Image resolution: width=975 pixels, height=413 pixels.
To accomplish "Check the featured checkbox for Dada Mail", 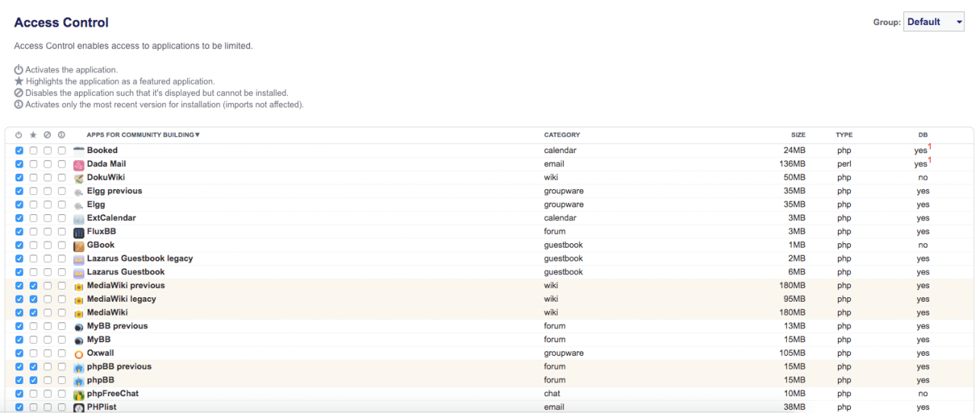I will [x=34, y=164].
